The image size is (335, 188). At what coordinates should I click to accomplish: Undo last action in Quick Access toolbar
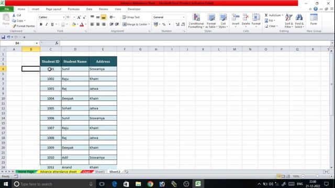[8, 37]
